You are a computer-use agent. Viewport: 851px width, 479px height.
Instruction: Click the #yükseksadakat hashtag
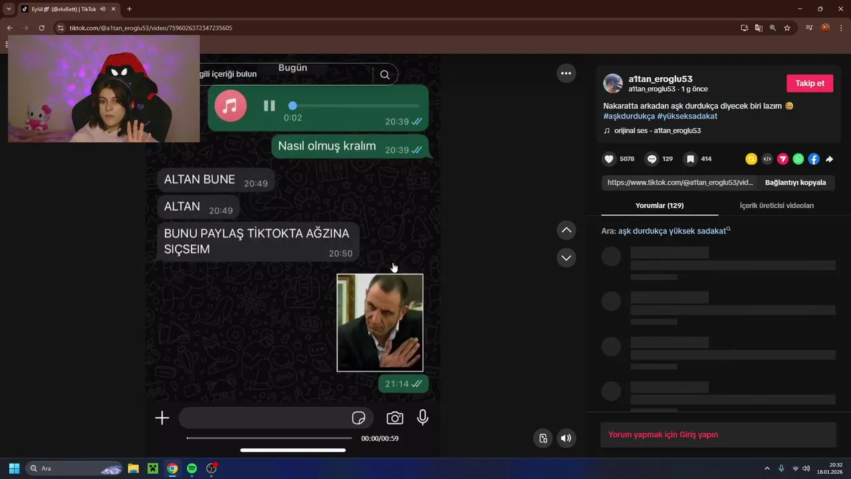(x=687, y=116)
